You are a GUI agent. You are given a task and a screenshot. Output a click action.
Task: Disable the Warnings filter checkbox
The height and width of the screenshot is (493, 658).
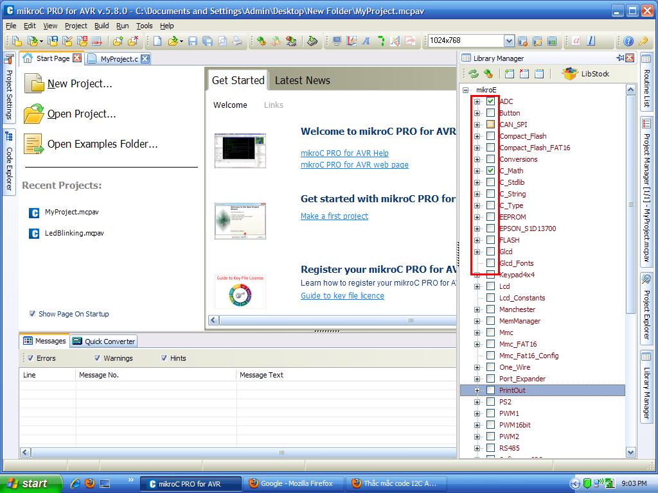97,358
